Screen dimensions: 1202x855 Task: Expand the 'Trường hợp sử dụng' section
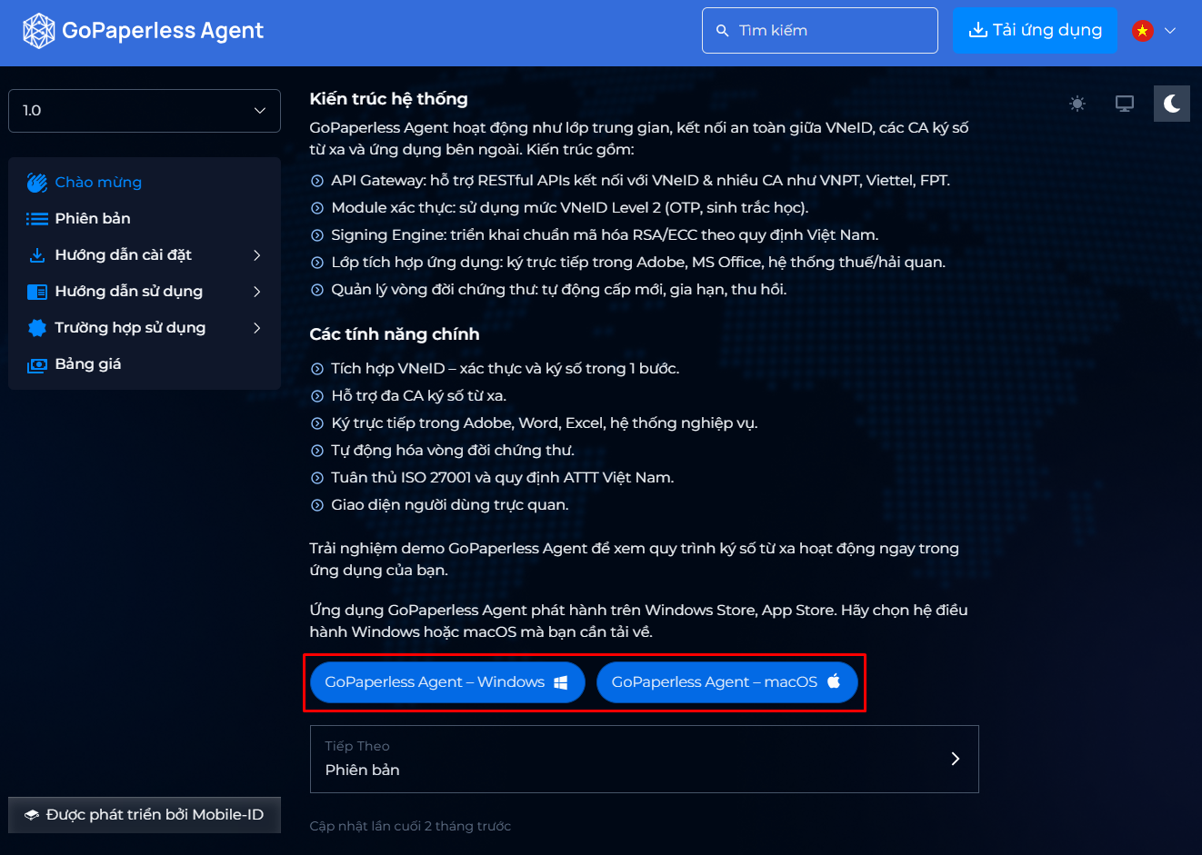145,328
